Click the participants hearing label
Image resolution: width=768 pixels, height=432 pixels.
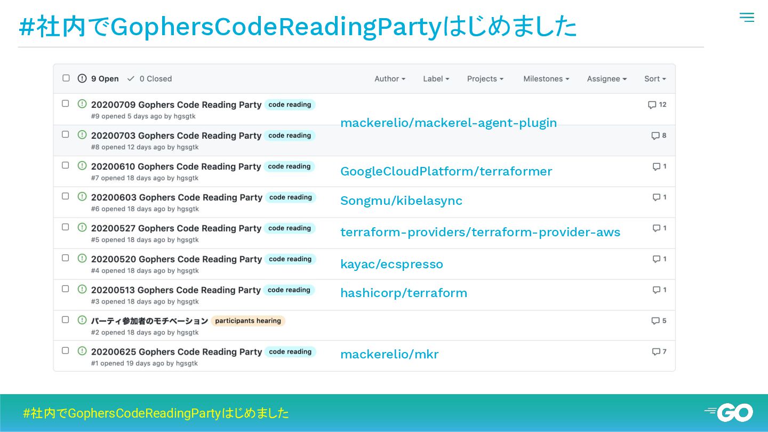tap(248, 321)
